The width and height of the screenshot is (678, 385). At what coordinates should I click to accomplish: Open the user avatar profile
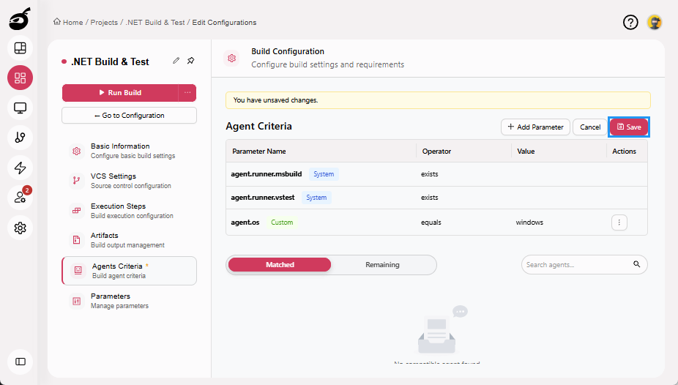coord(655,22)
